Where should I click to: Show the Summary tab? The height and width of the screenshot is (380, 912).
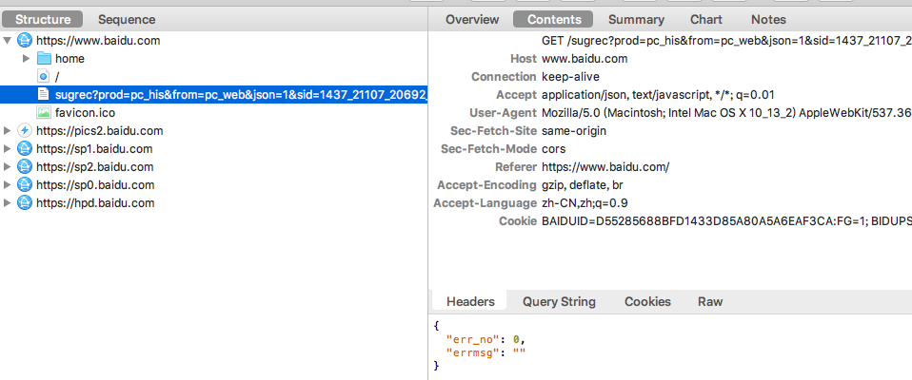tap(636, 19)
